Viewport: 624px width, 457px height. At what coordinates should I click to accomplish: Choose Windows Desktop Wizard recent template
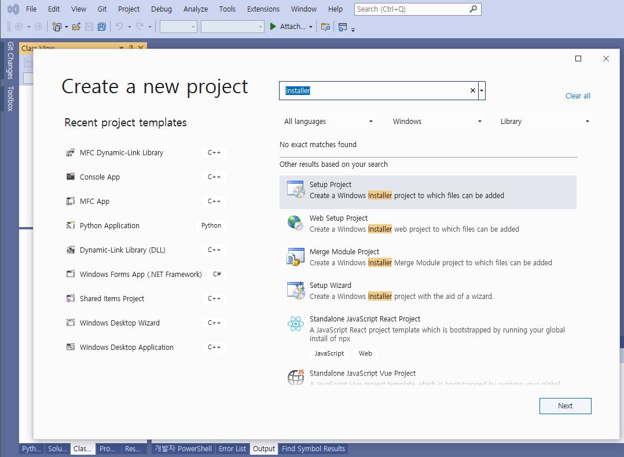coord(146,323)
